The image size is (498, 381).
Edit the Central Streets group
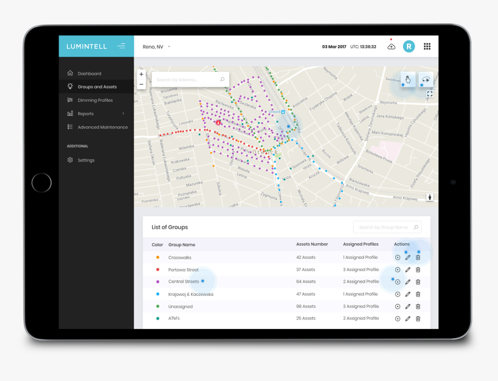pyautogui.click(x=408, y=281)
